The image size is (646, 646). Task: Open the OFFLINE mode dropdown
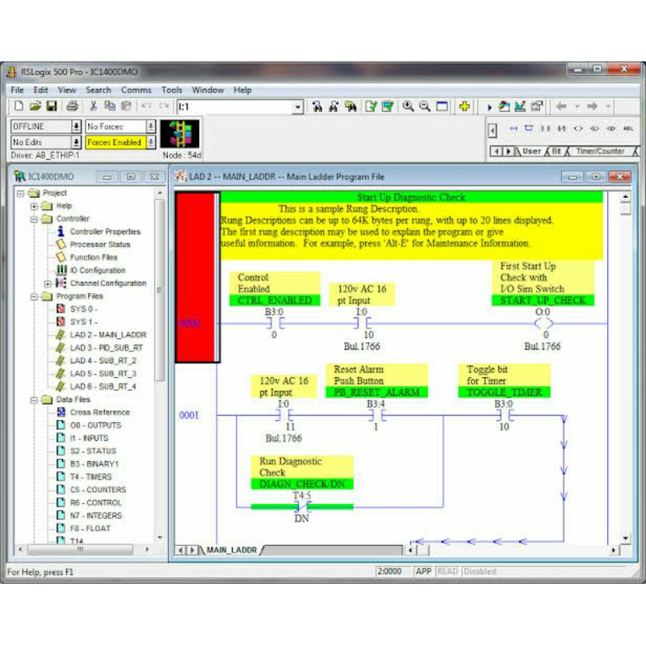(x=76, y=127)
